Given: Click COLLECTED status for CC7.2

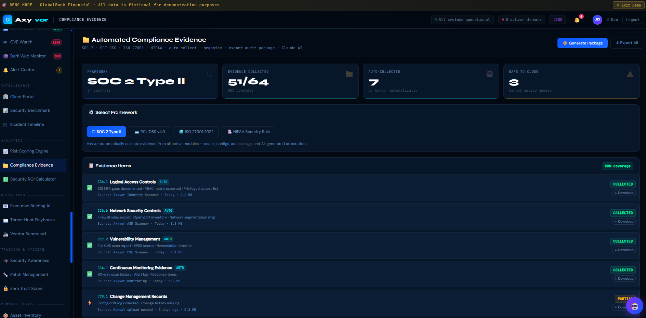Looking at the screenshot, I should click(623, 241).
